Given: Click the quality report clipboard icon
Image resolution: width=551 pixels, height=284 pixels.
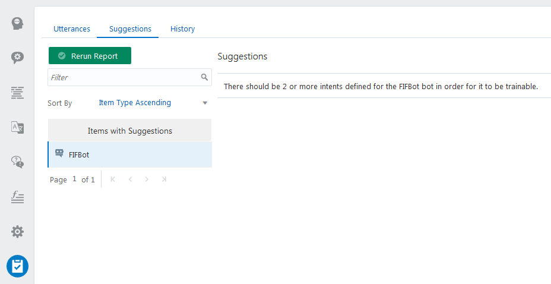Looking at the screenshot, I should (17, 266).
